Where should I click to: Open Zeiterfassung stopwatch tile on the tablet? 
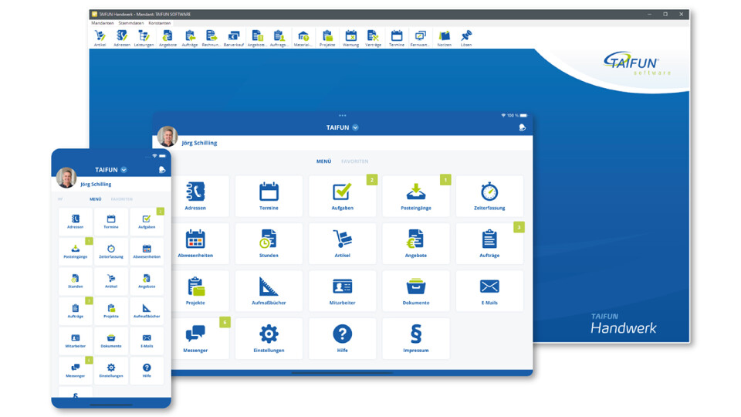click(x=489, y=196)
